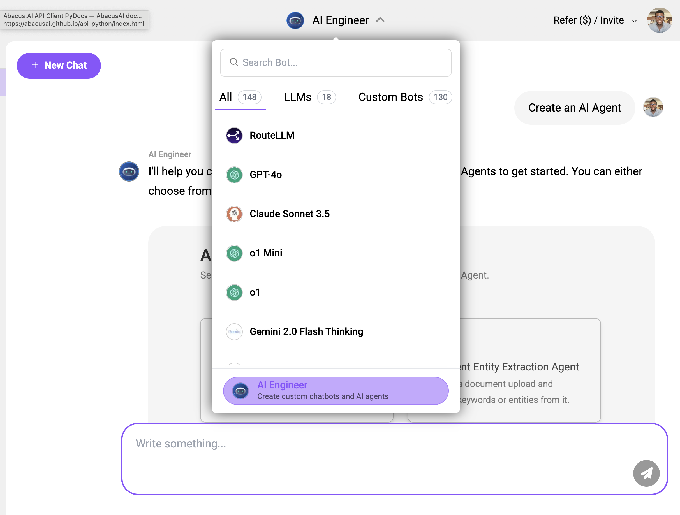This screenshot has height=515, width=680.
Task: Send the message with paper plane button
Action: point(646,473)
